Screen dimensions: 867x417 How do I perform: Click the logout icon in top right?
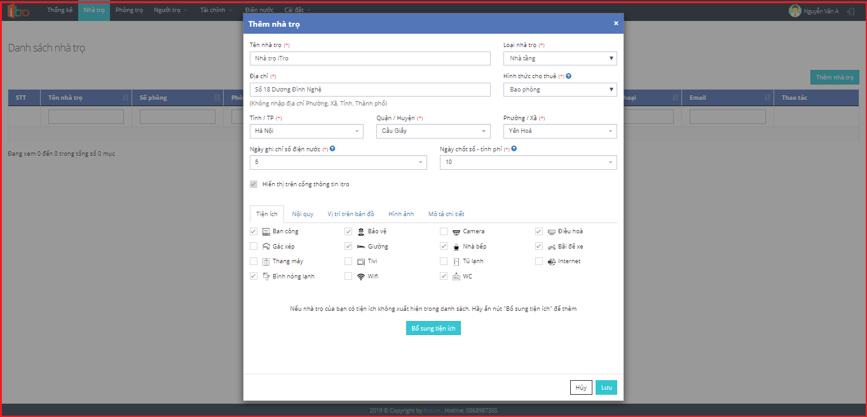coord(850,11)
